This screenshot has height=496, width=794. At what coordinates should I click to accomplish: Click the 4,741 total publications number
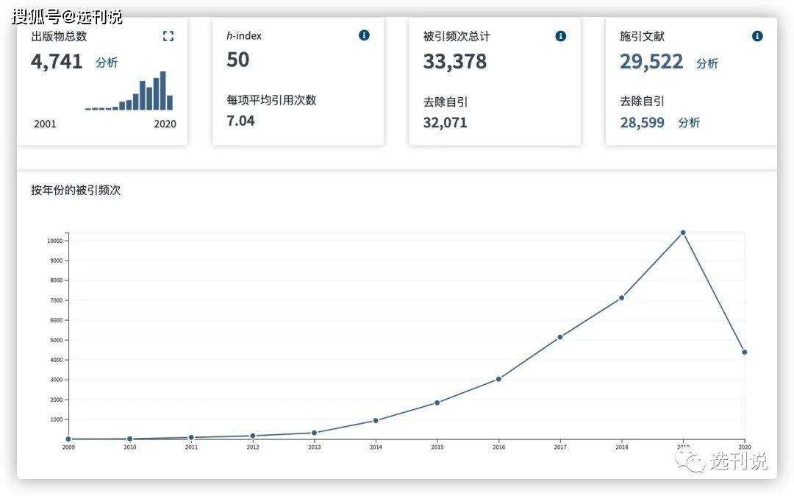[x=56, y=62]
